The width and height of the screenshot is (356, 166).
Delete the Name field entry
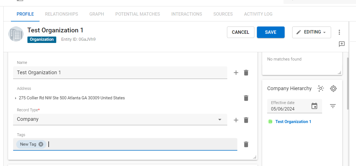pos(246,73)
